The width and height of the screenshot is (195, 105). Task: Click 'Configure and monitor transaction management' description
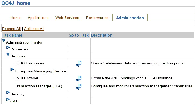tap(142, 86)
